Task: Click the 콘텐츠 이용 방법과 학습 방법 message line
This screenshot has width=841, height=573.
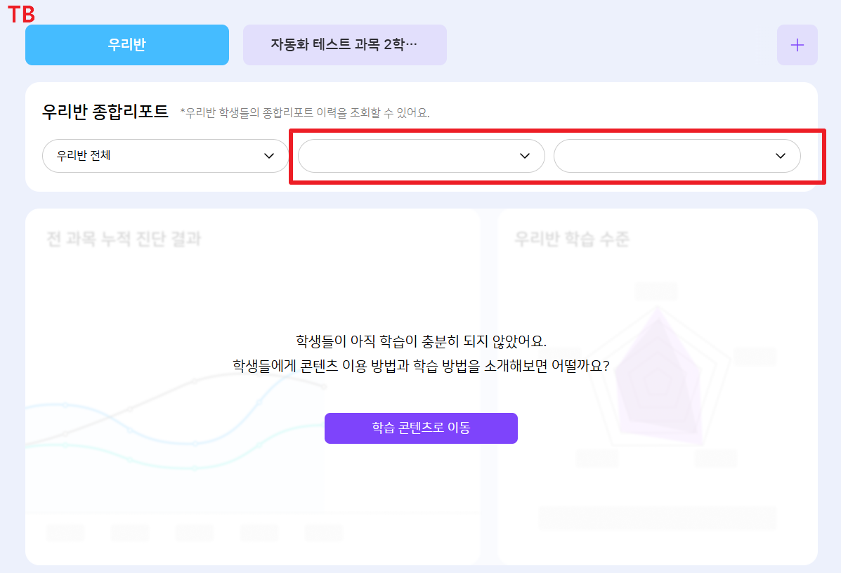Action: [x=421, y=366]
